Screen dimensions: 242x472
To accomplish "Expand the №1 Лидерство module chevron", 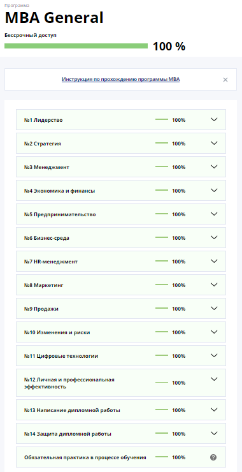I will (x=214, y=119).
